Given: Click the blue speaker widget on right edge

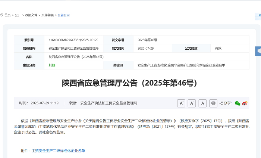Looking at the screenshot, I should pyautogui.click(x=258, y=51).
